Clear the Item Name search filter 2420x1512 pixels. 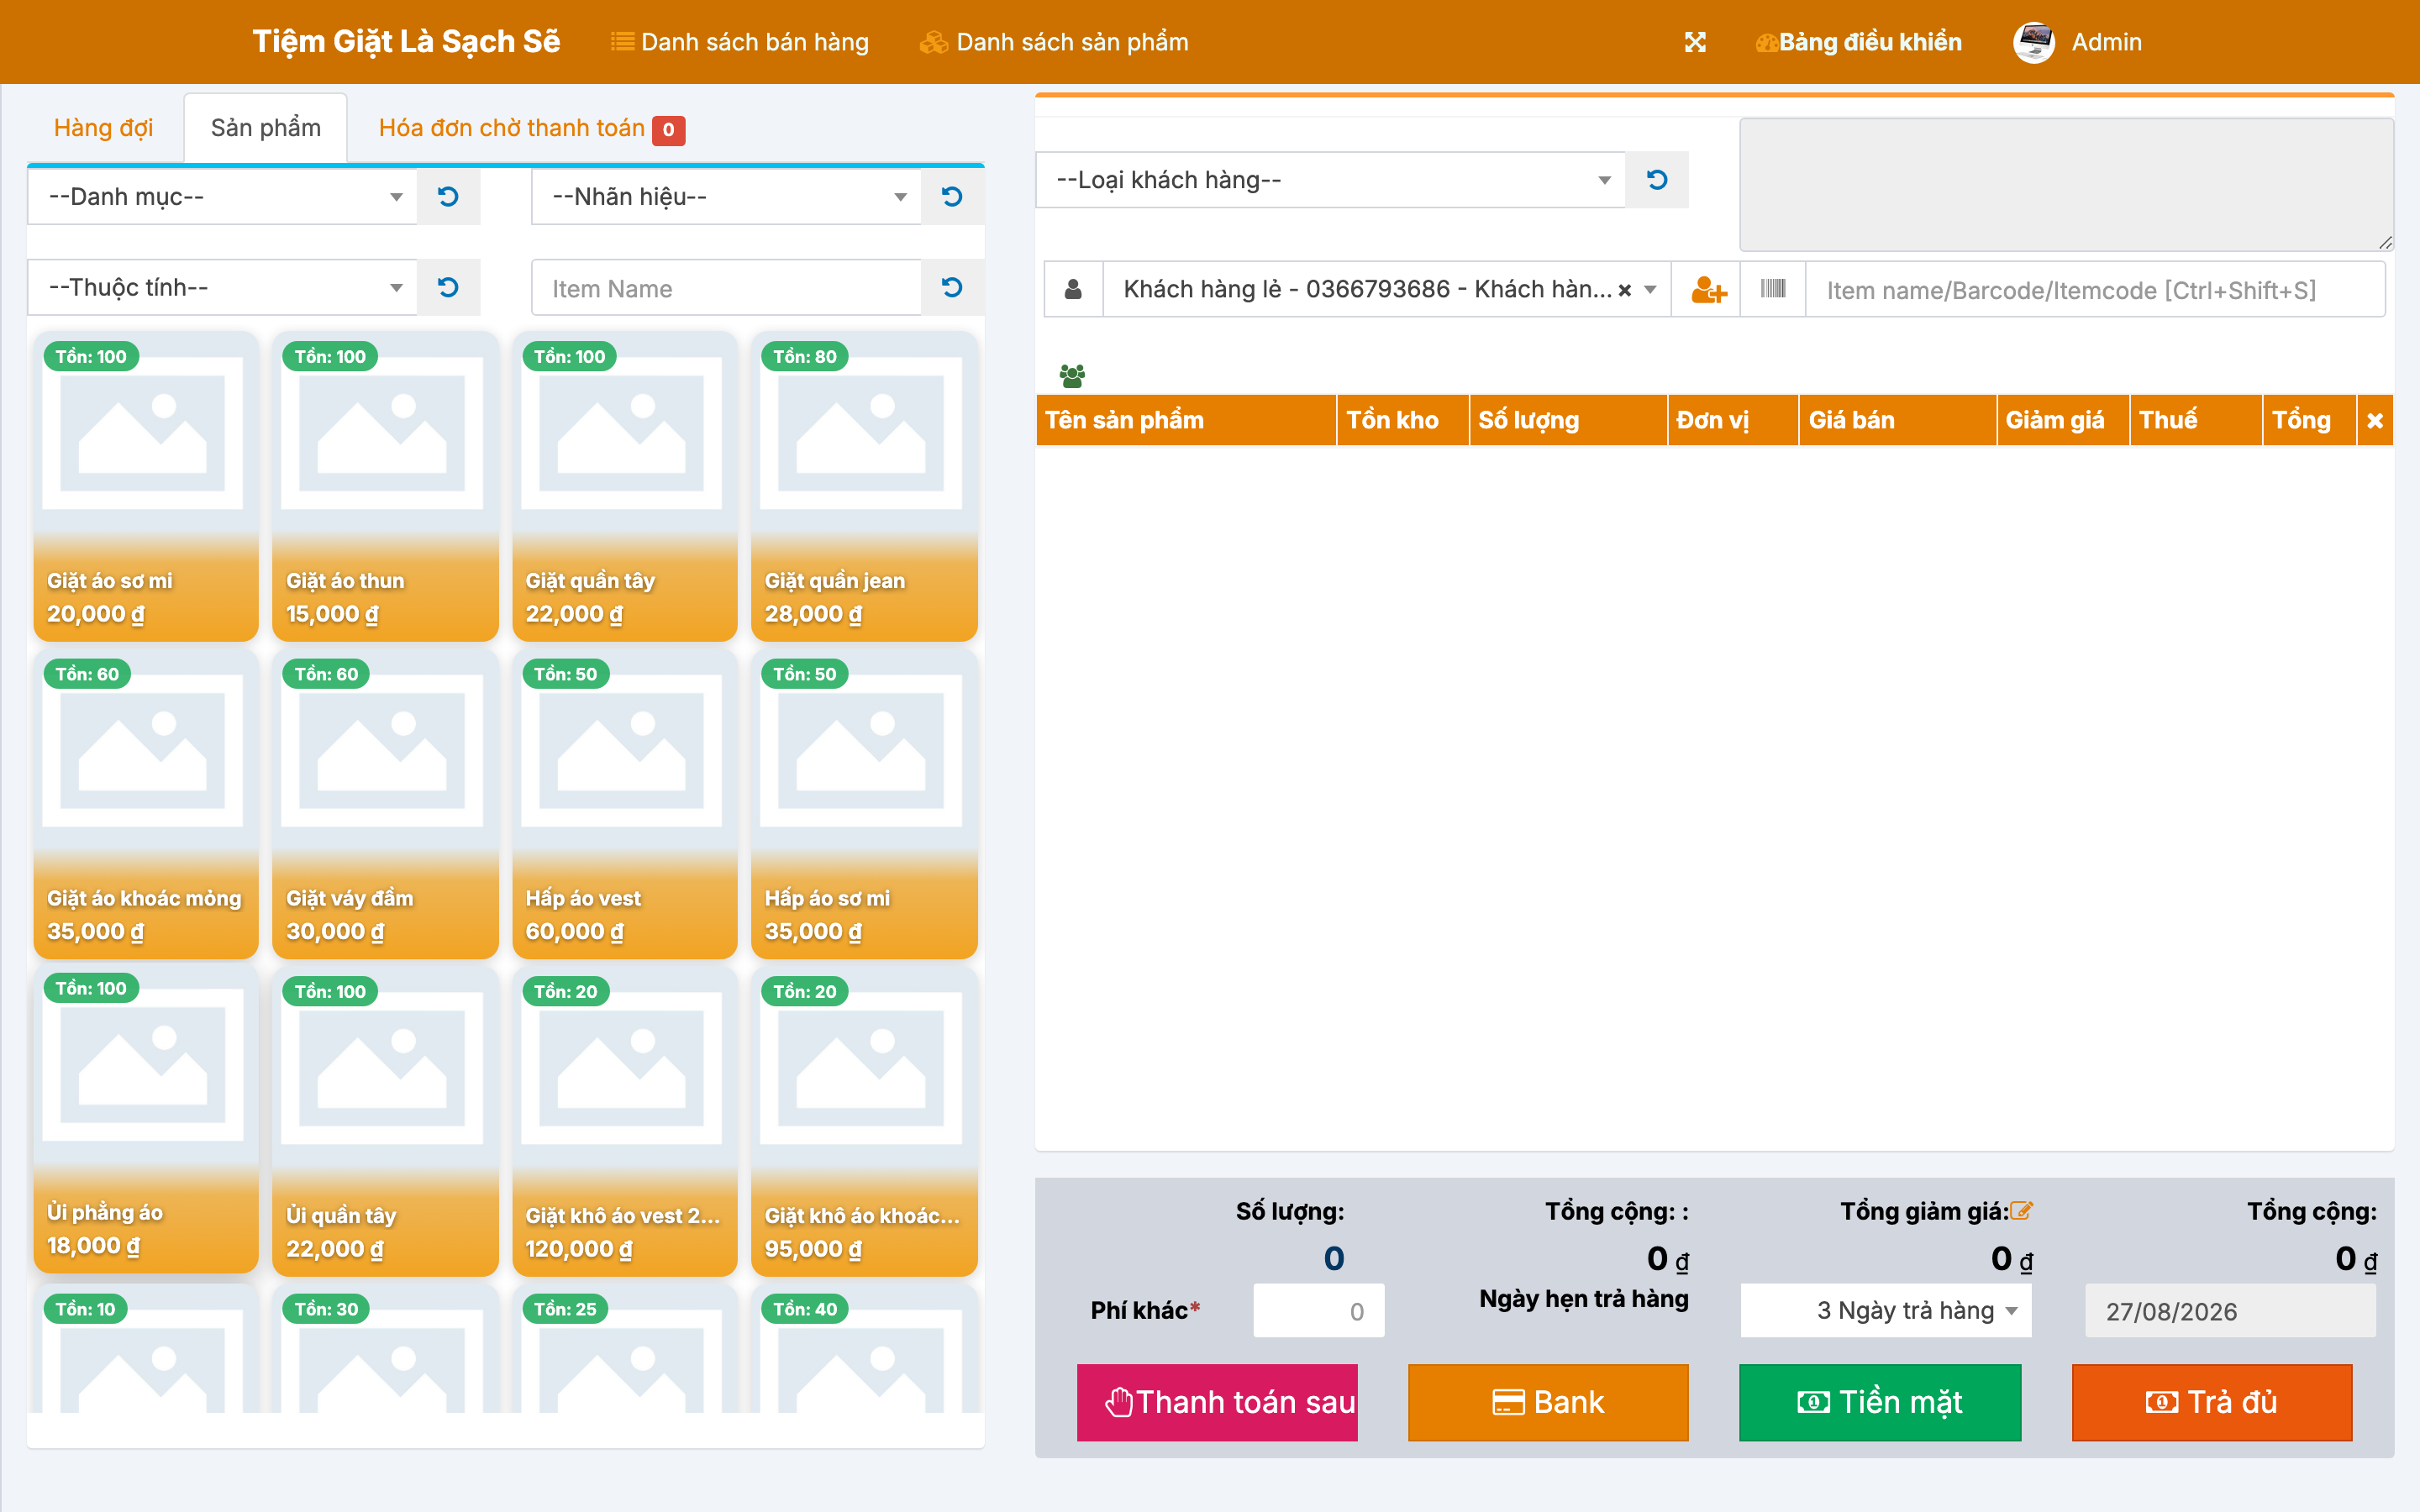pos(952,288)
